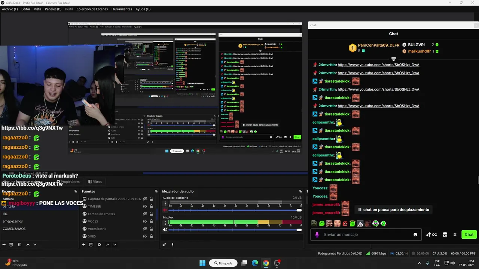
Task: Open the Ayuda menu
Action: [x=143, y=9]
